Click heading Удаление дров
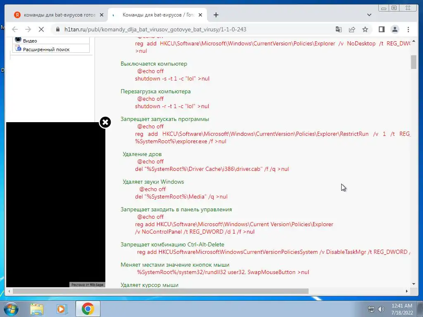This screenshot has width=423, height=317. pyautogui.click(x=142, y=154)
